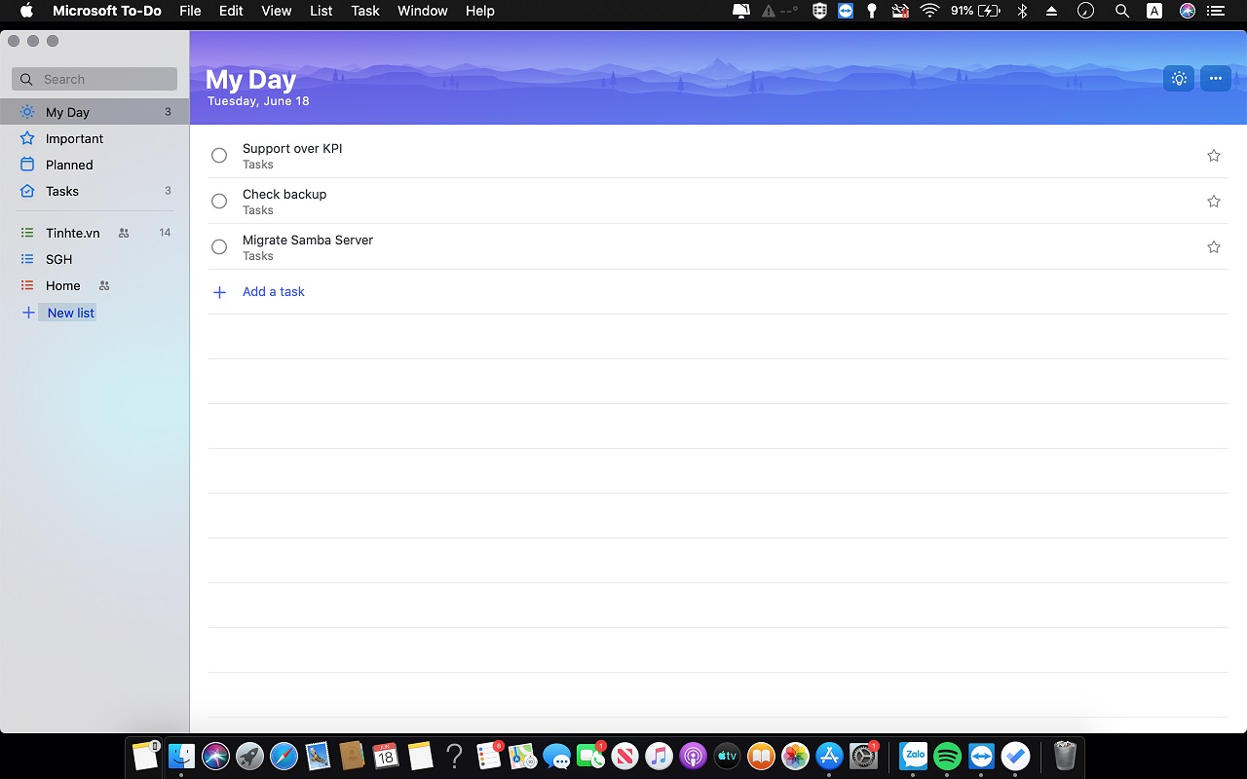
Task: Open the My Day suggestions lightbulb button
Action: [x=1179, y=79]
